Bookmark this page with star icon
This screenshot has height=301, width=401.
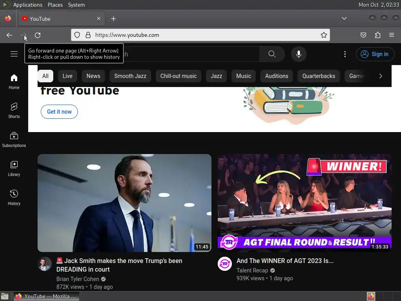tap(323, 35)
